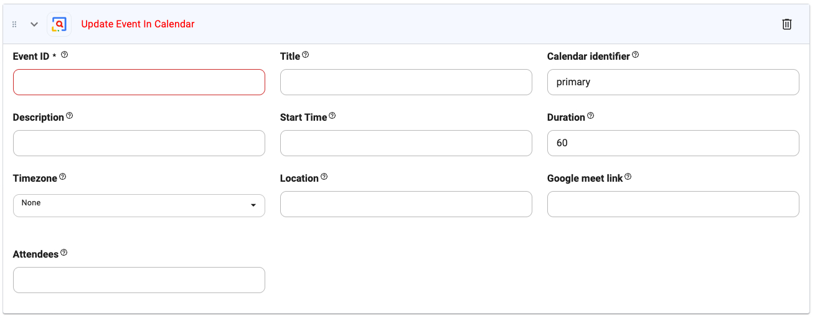Viewport: 815px width, 318px height.
Task: Click the Google Calendar search app icon
Action: [x=59, y=24]
